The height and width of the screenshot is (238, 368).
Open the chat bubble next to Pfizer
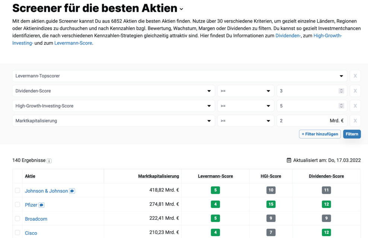pyautogui.click(x=41, y=205)
